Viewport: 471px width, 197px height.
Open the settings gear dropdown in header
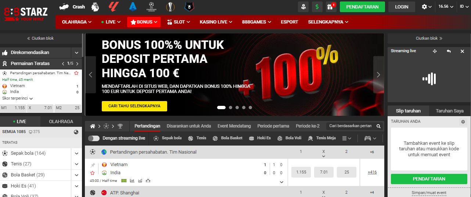pos(427,7)
